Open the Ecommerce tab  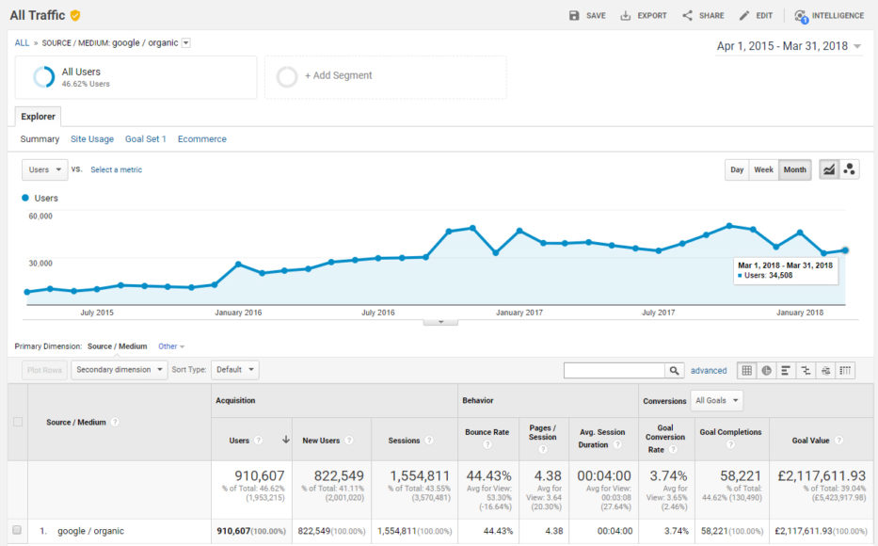(201, 139)
